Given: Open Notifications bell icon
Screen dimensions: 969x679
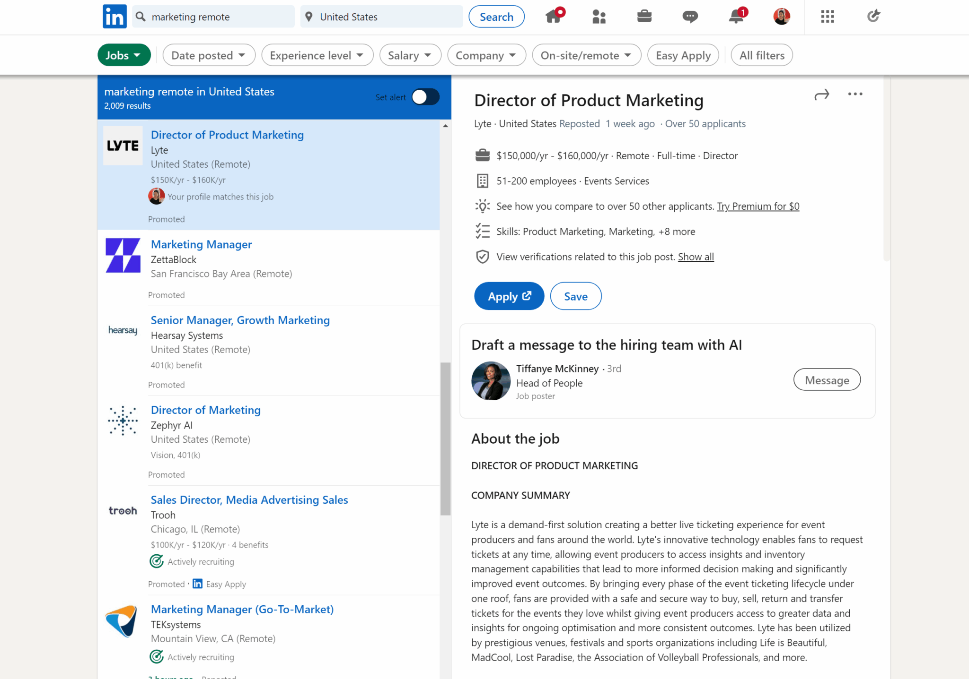Looking at the screenshot, I should click(736, 17).
